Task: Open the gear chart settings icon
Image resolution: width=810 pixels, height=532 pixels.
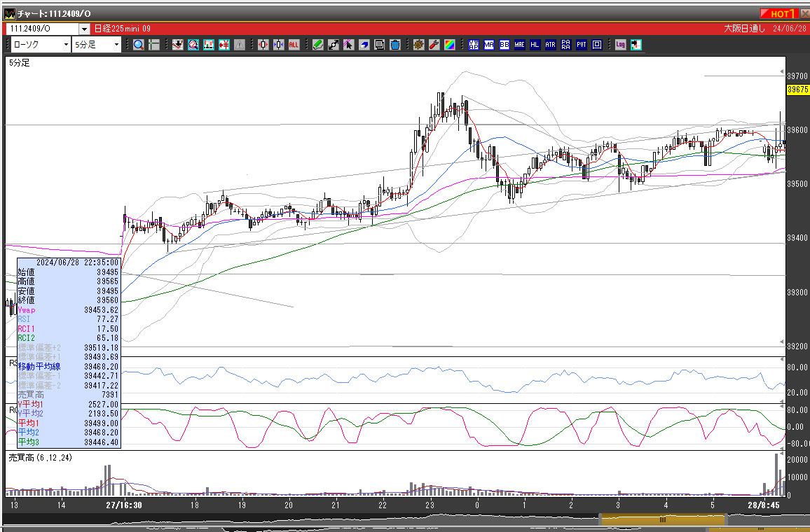Action: click(x=419, y=45)
